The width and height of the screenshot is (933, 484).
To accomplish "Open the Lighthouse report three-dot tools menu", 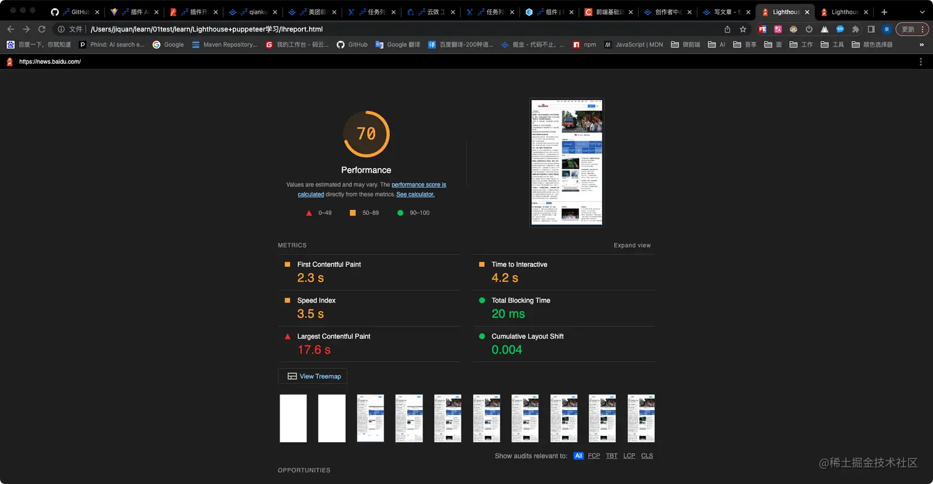I will click(x=921, y=62).
